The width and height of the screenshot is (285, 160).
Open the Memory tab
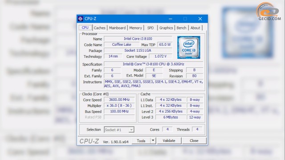[135, 28]
